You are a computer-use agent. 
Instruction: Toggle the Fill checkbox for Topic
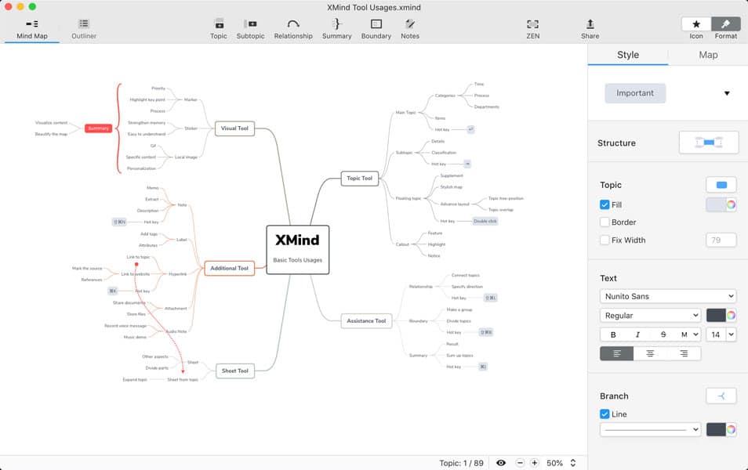pos(605,204)
